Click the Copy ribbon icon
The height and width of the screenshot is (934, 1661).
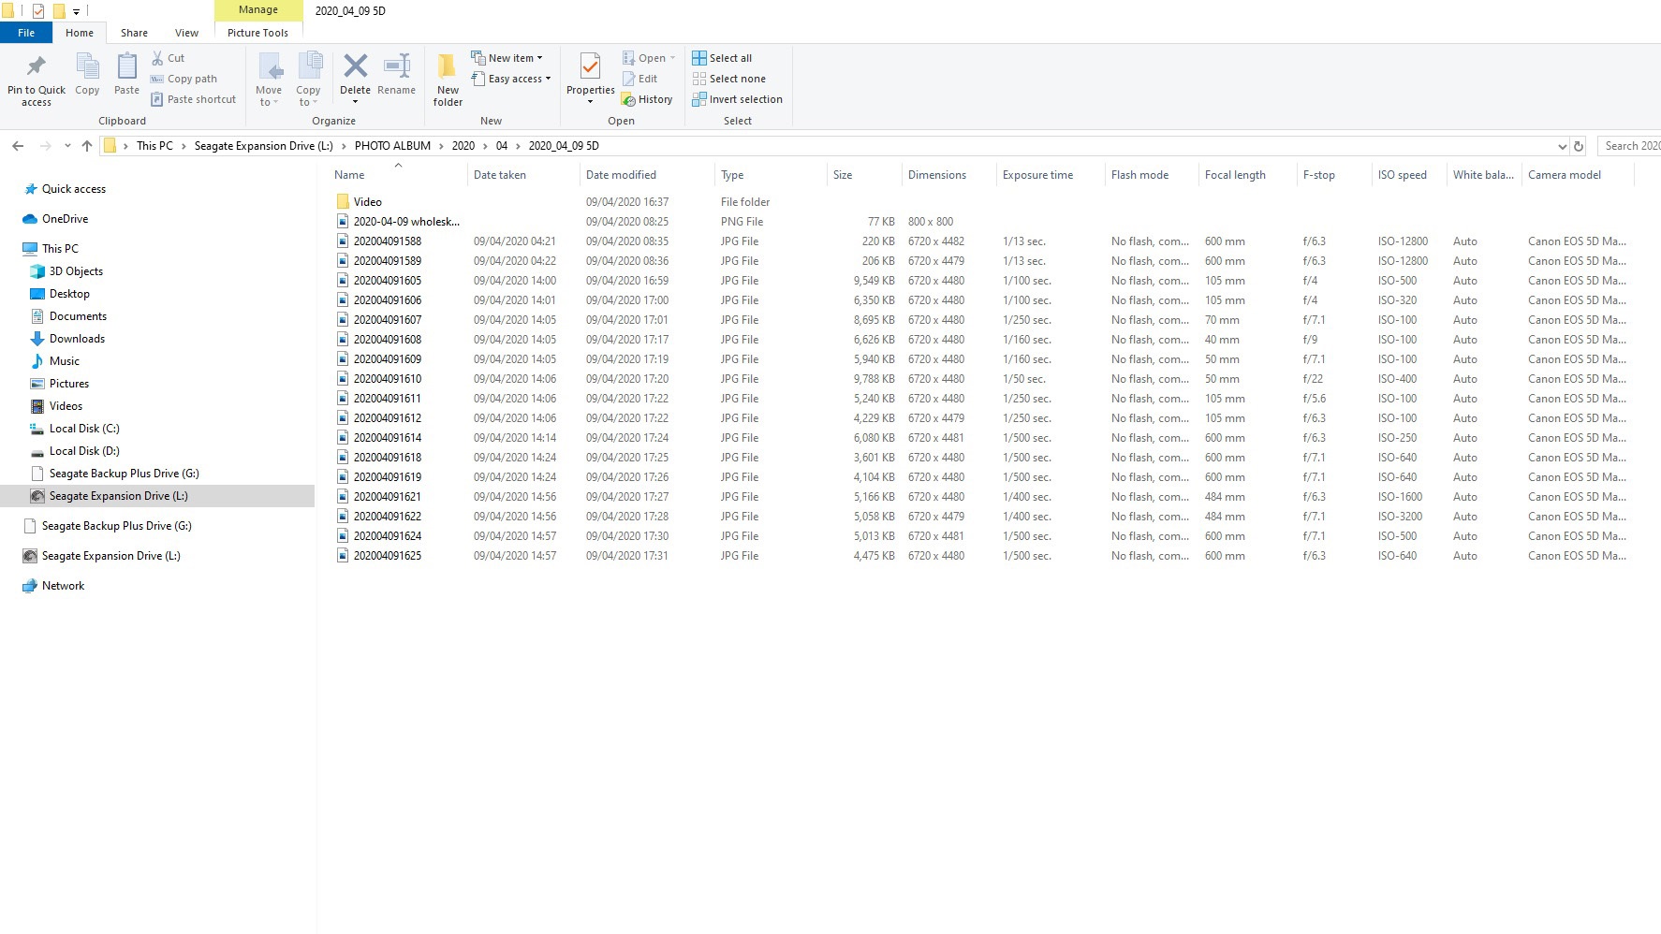(87, 66)
